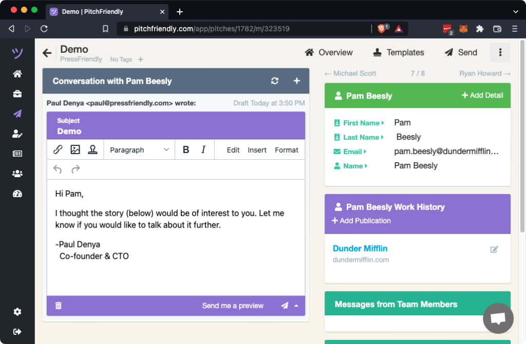Edit the Dunder Mifflin publication entry
526x344 pixels.
coord(494,250)
